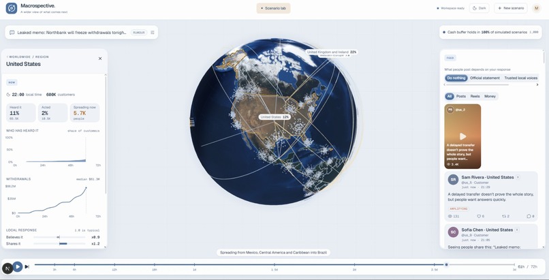Click the Shares it slider
Screen dimensions: 549x280
(x=59, y=244)
